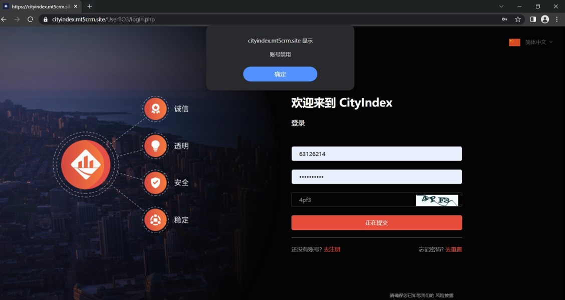Click the 透明 lightbulb icon
The image size is (565, 300).
pos(155,145)
